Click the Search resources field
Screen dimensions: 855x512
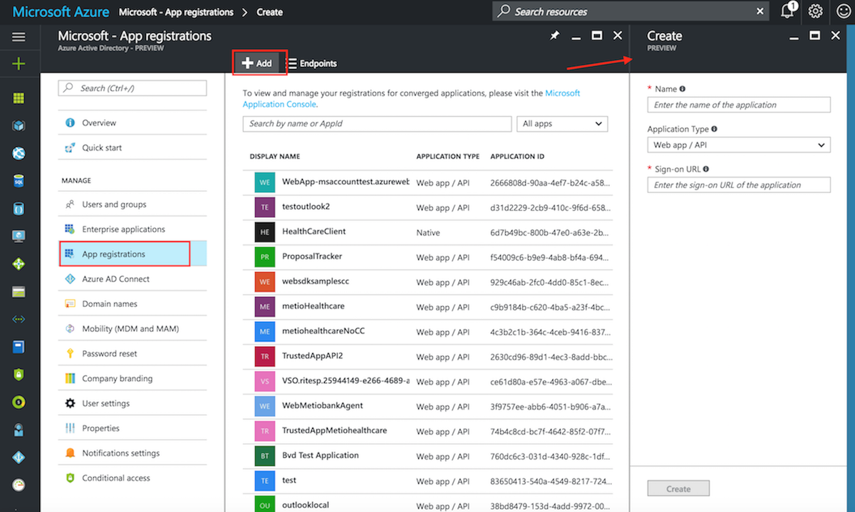coord(632,11)
